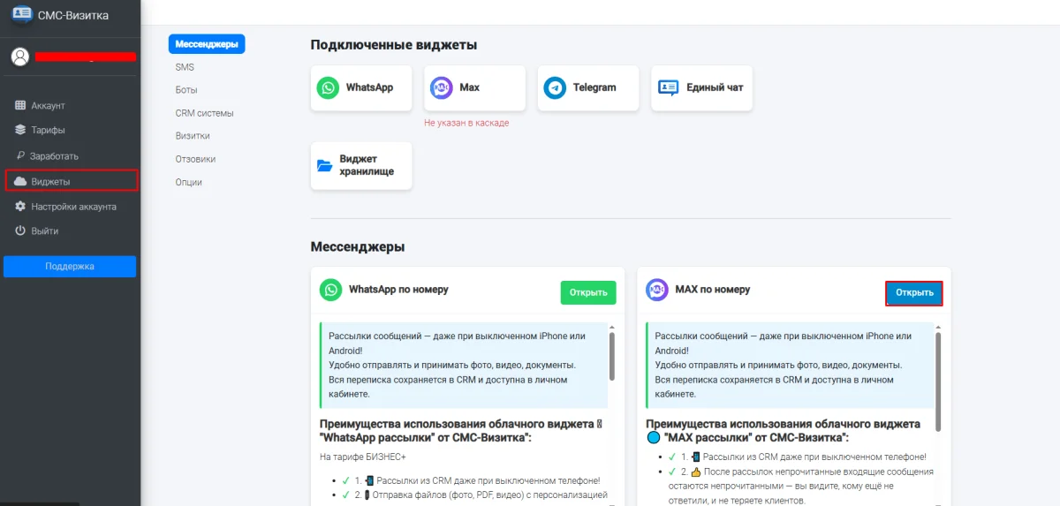Select the Мессенджеры category tab
This screenshot has width=1060, height=506.
click(207, 43)
